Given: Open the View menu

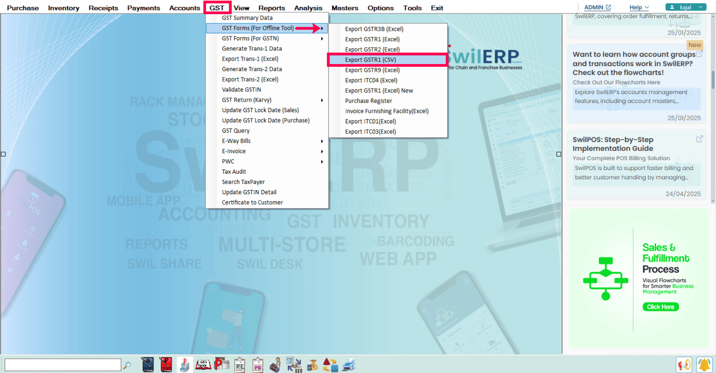Looking at the screenshot, I should 241,8.
